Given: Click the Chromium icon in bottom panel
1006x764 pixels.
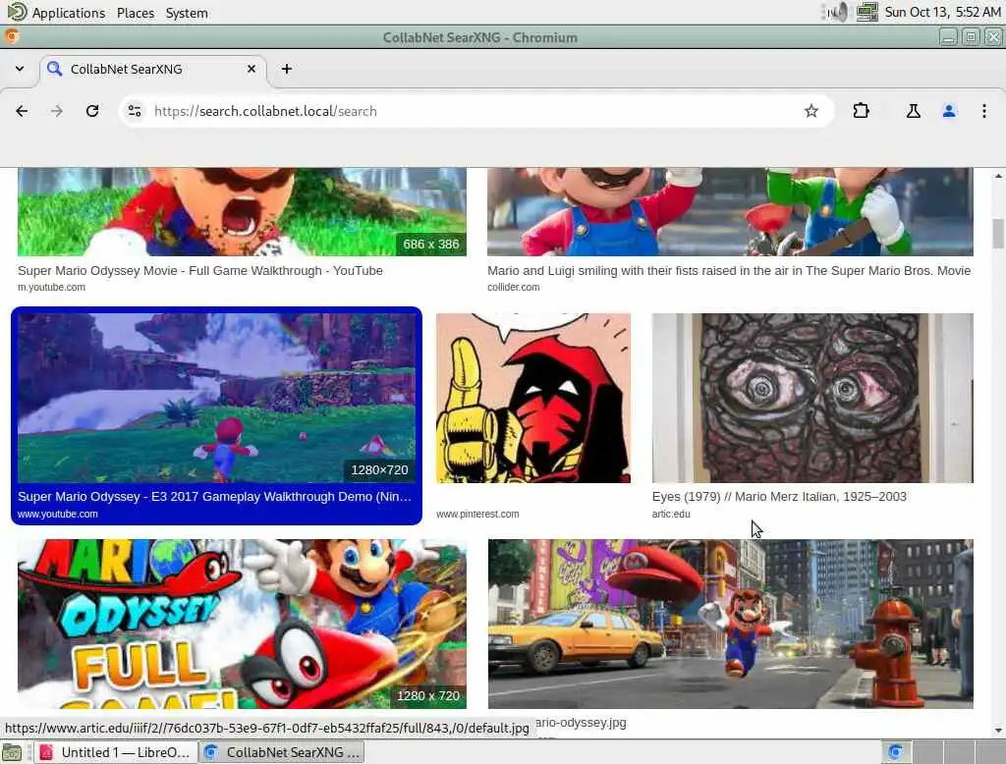Looking at the screenshot, I should pos(896,752).
